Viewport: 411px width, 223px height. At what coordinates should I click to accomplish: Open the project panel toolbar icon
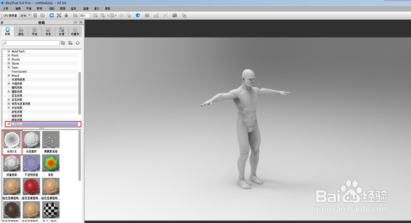pos(147,16)
